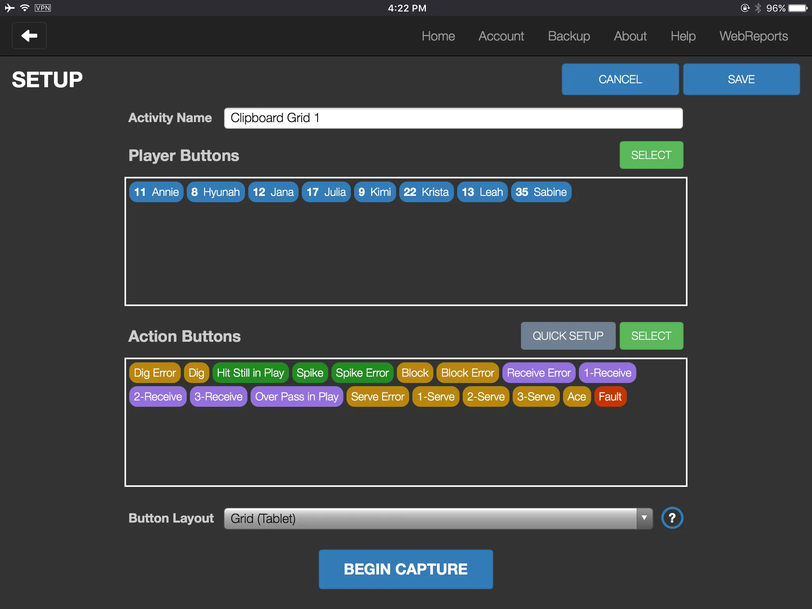
Task: Click the Activity Name input field
Action: 453,118
